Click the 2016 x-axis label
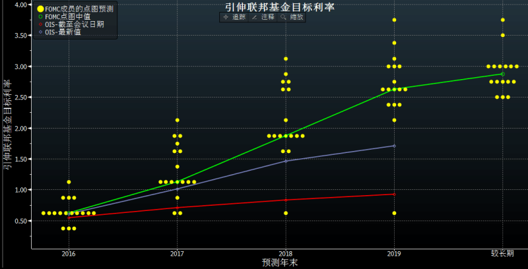Image resolution: width=528 pixels, height=269 pixels. click(x=68, y=254)
